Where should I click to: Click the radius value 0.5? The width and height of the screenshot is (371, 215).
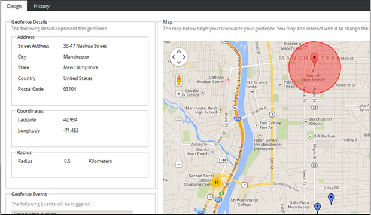pyautogui.click(x=67, y=161)
